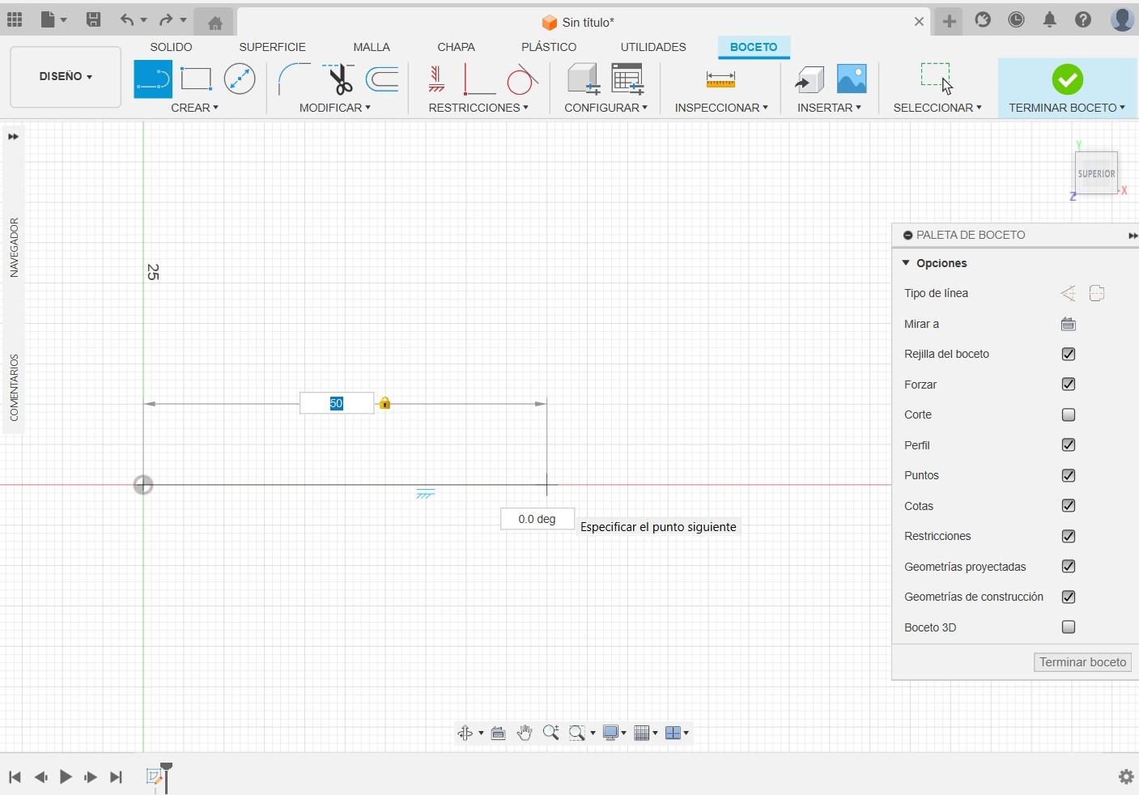Enable the Boceto 3D checkbox
Image resolution: width=1139 pixels, height=795 pixels.
(x=1069, y=627)
